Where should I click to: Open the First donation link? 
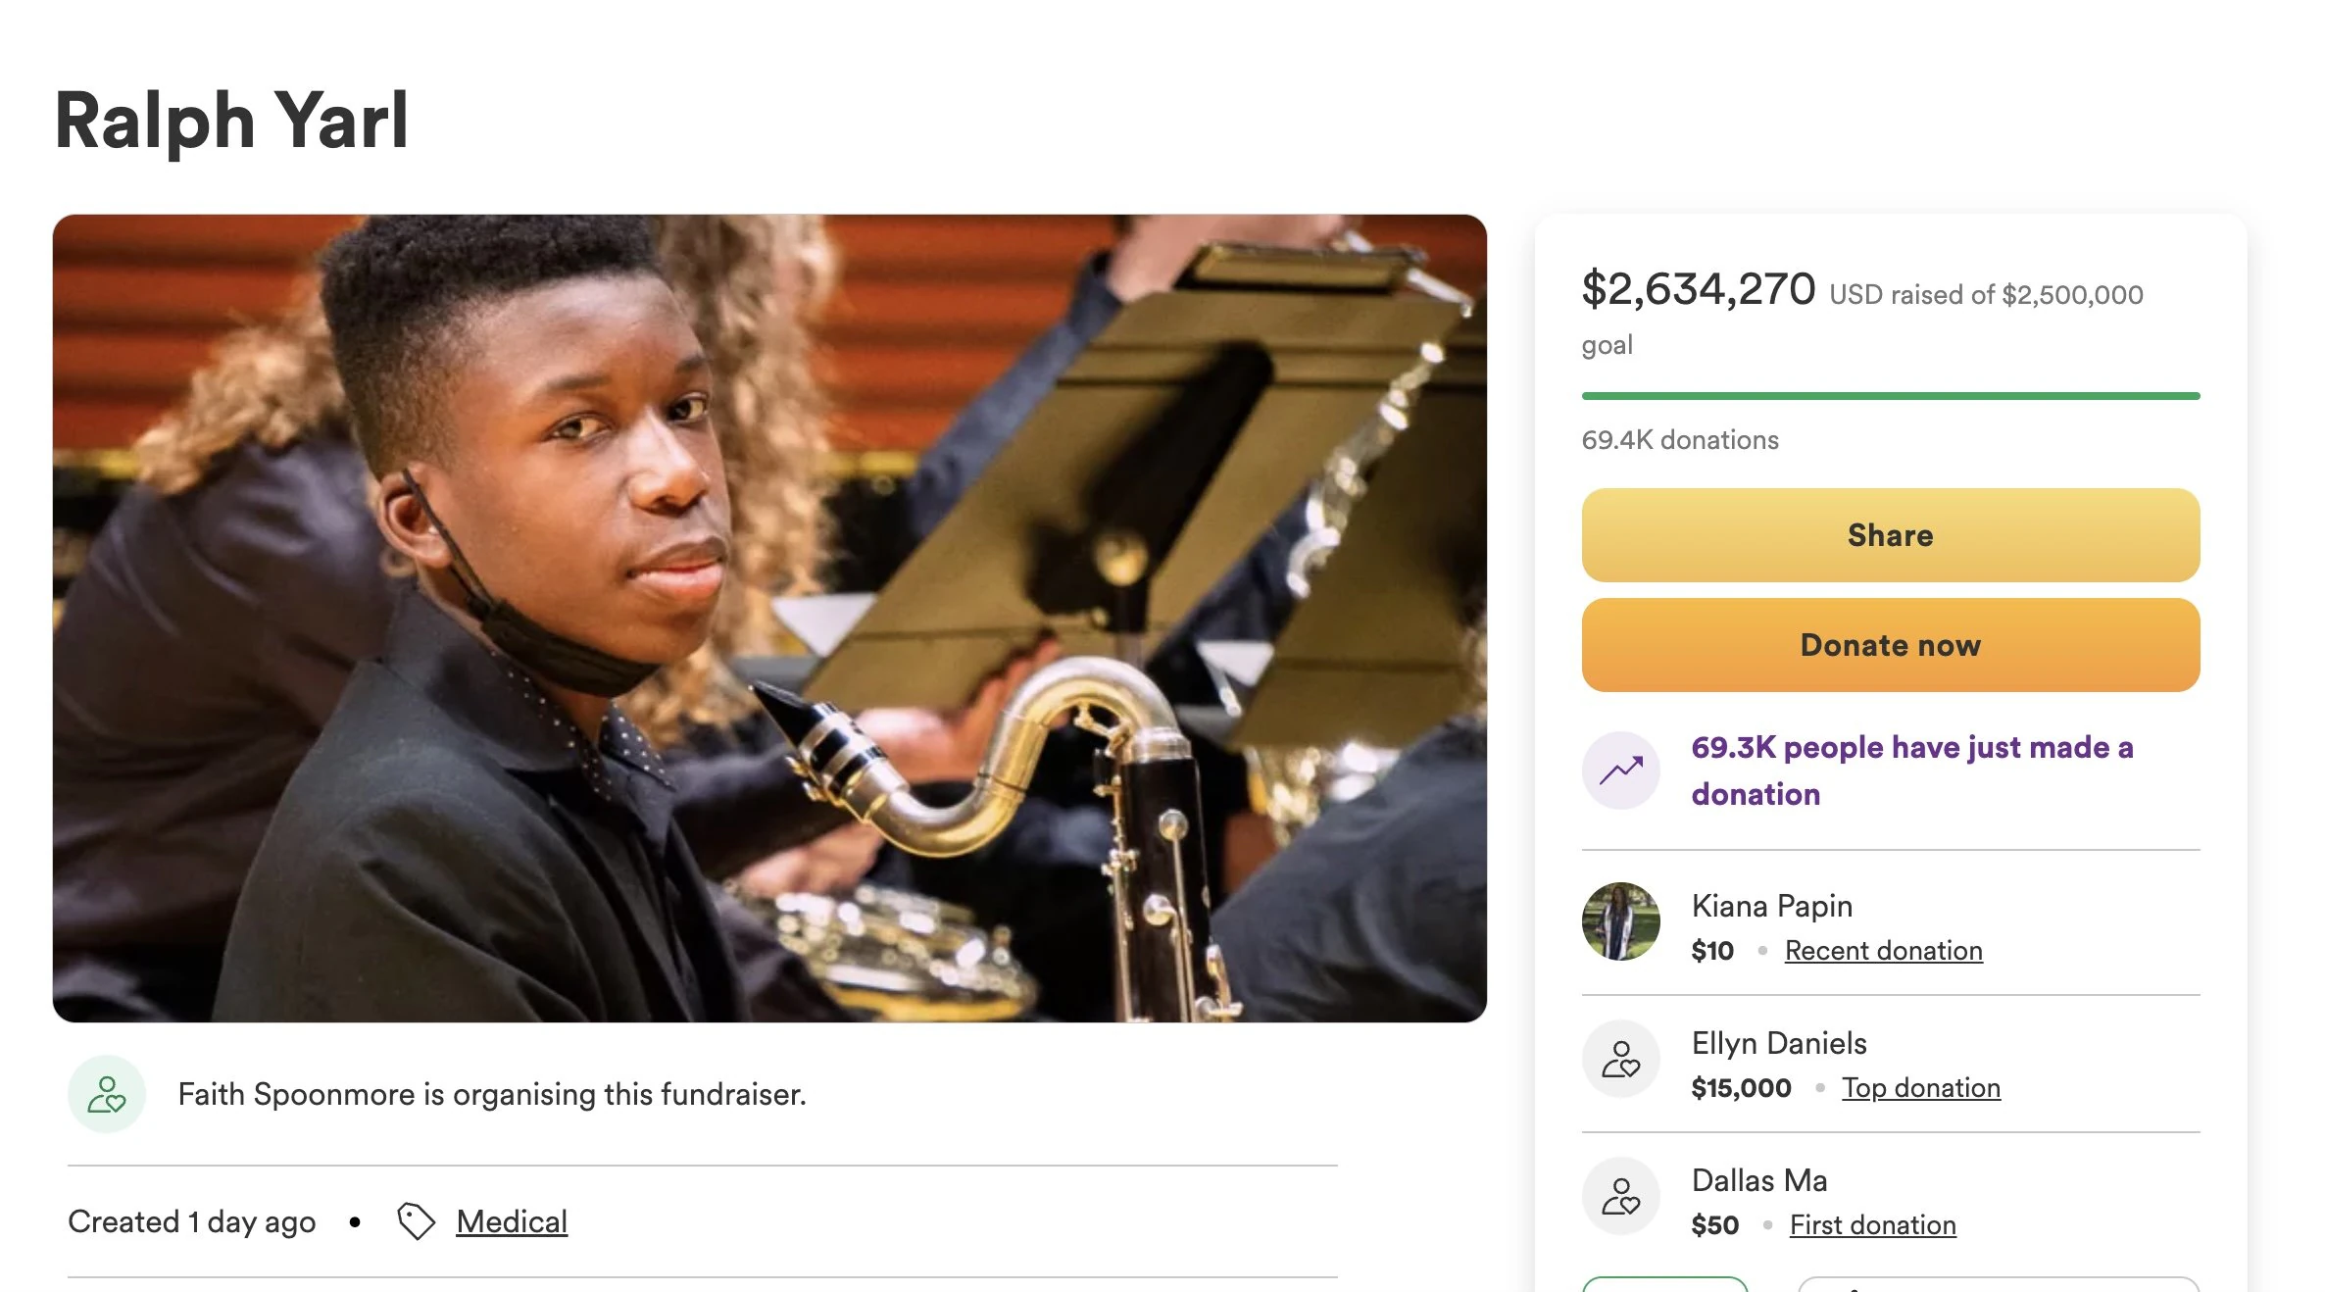(x=1872, y=1224)
